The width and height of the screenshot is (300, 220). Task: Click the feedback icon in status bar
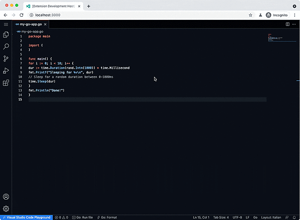[x=287, y=217]
